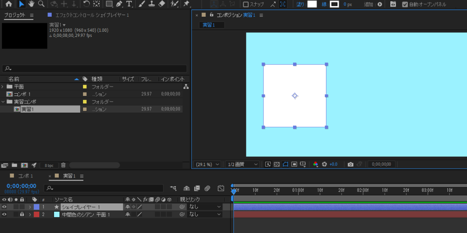
Task: Enable the スナップ checkbox
Action: pyautogui.click(x=246, y=5)
